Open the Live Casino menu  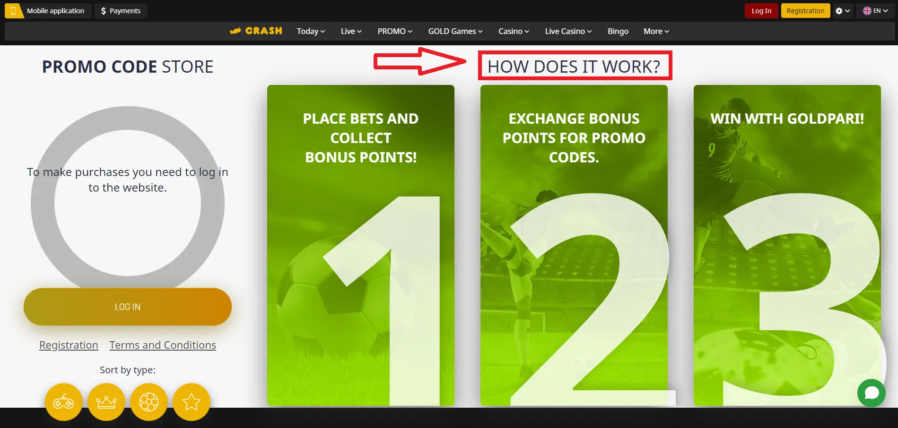[x=568, y=31]
